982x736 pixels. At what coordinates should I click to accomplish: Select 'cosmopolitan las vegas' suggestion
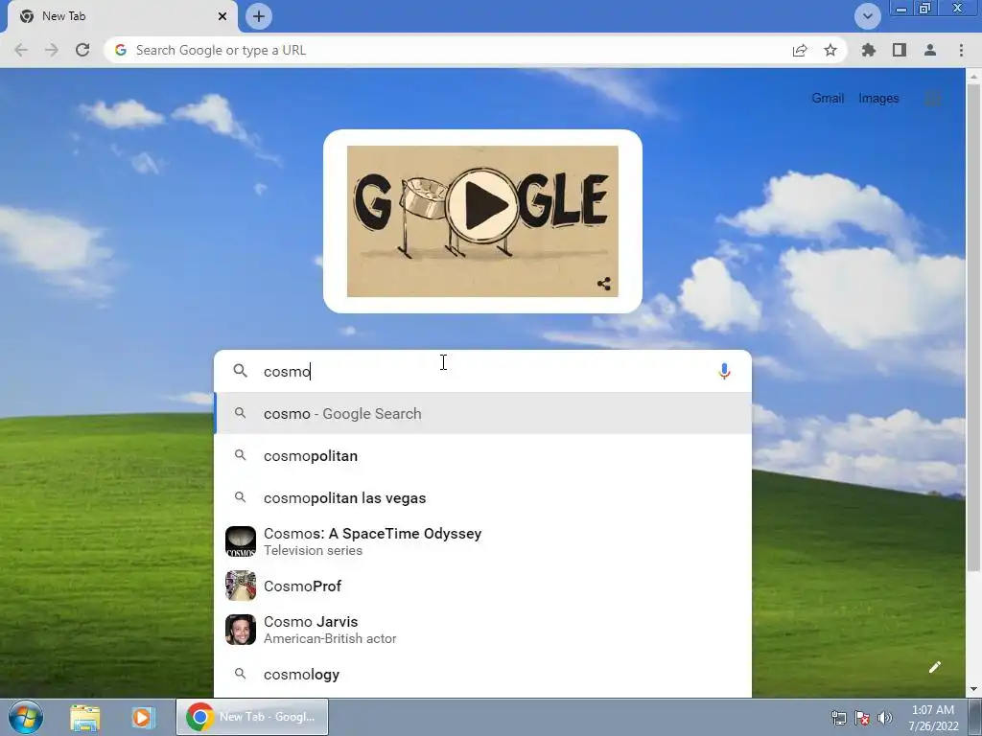[x=482, y=497]
